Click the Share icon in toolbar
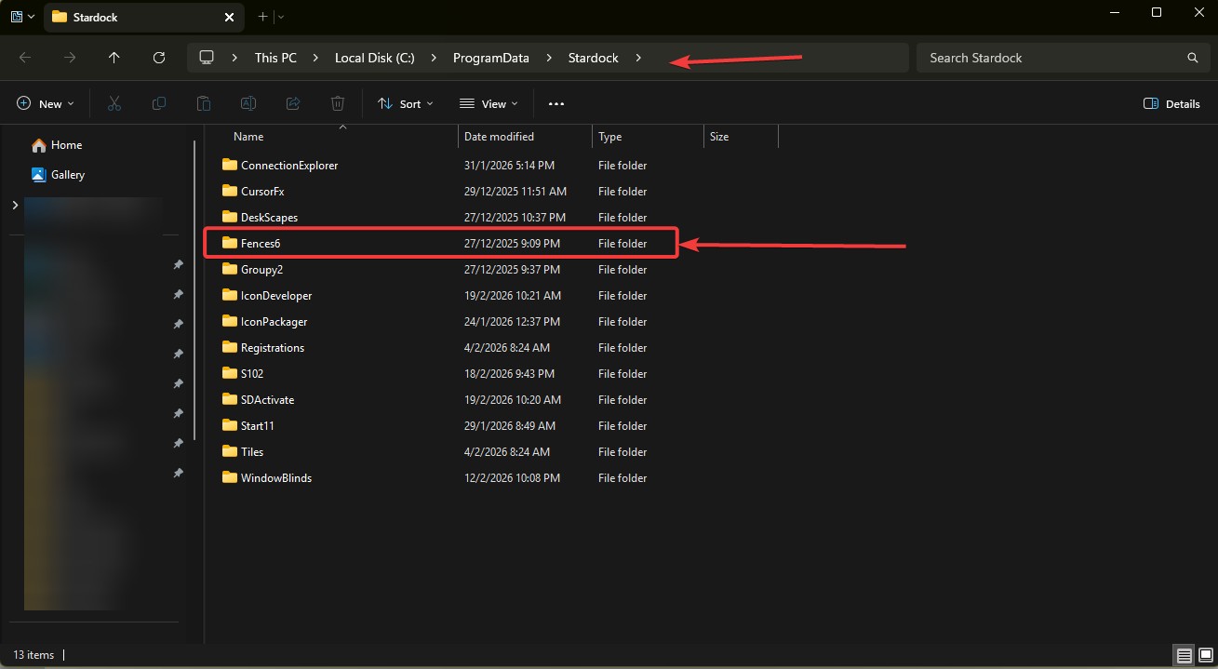 tap(293, 104)
